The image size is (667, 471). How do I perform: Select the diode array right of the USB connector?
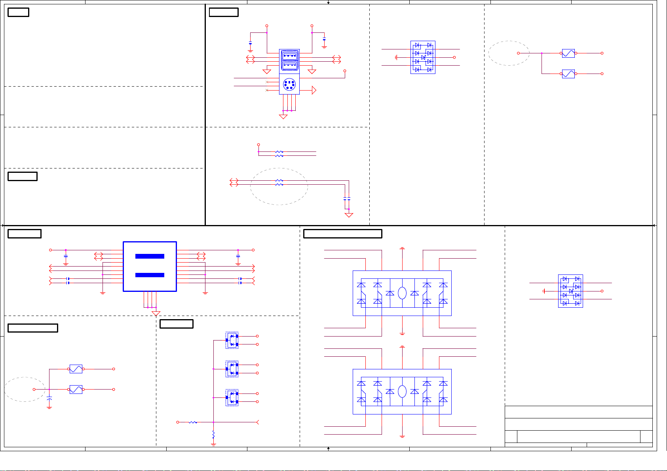coord(423,57)
